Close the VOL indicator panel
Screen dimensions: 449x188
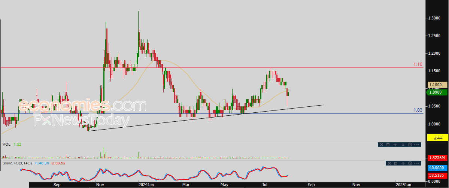(x=382, y=145)
